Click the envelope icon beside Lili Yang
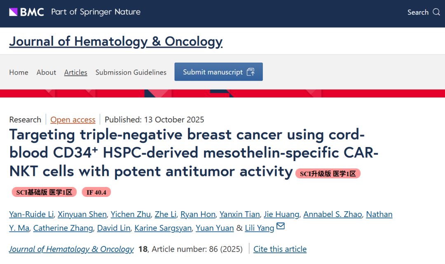 coord(281,227)
